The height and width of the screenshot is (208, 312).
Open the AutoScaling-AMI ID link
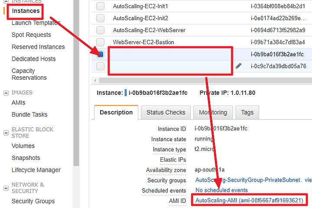point(249,200)
